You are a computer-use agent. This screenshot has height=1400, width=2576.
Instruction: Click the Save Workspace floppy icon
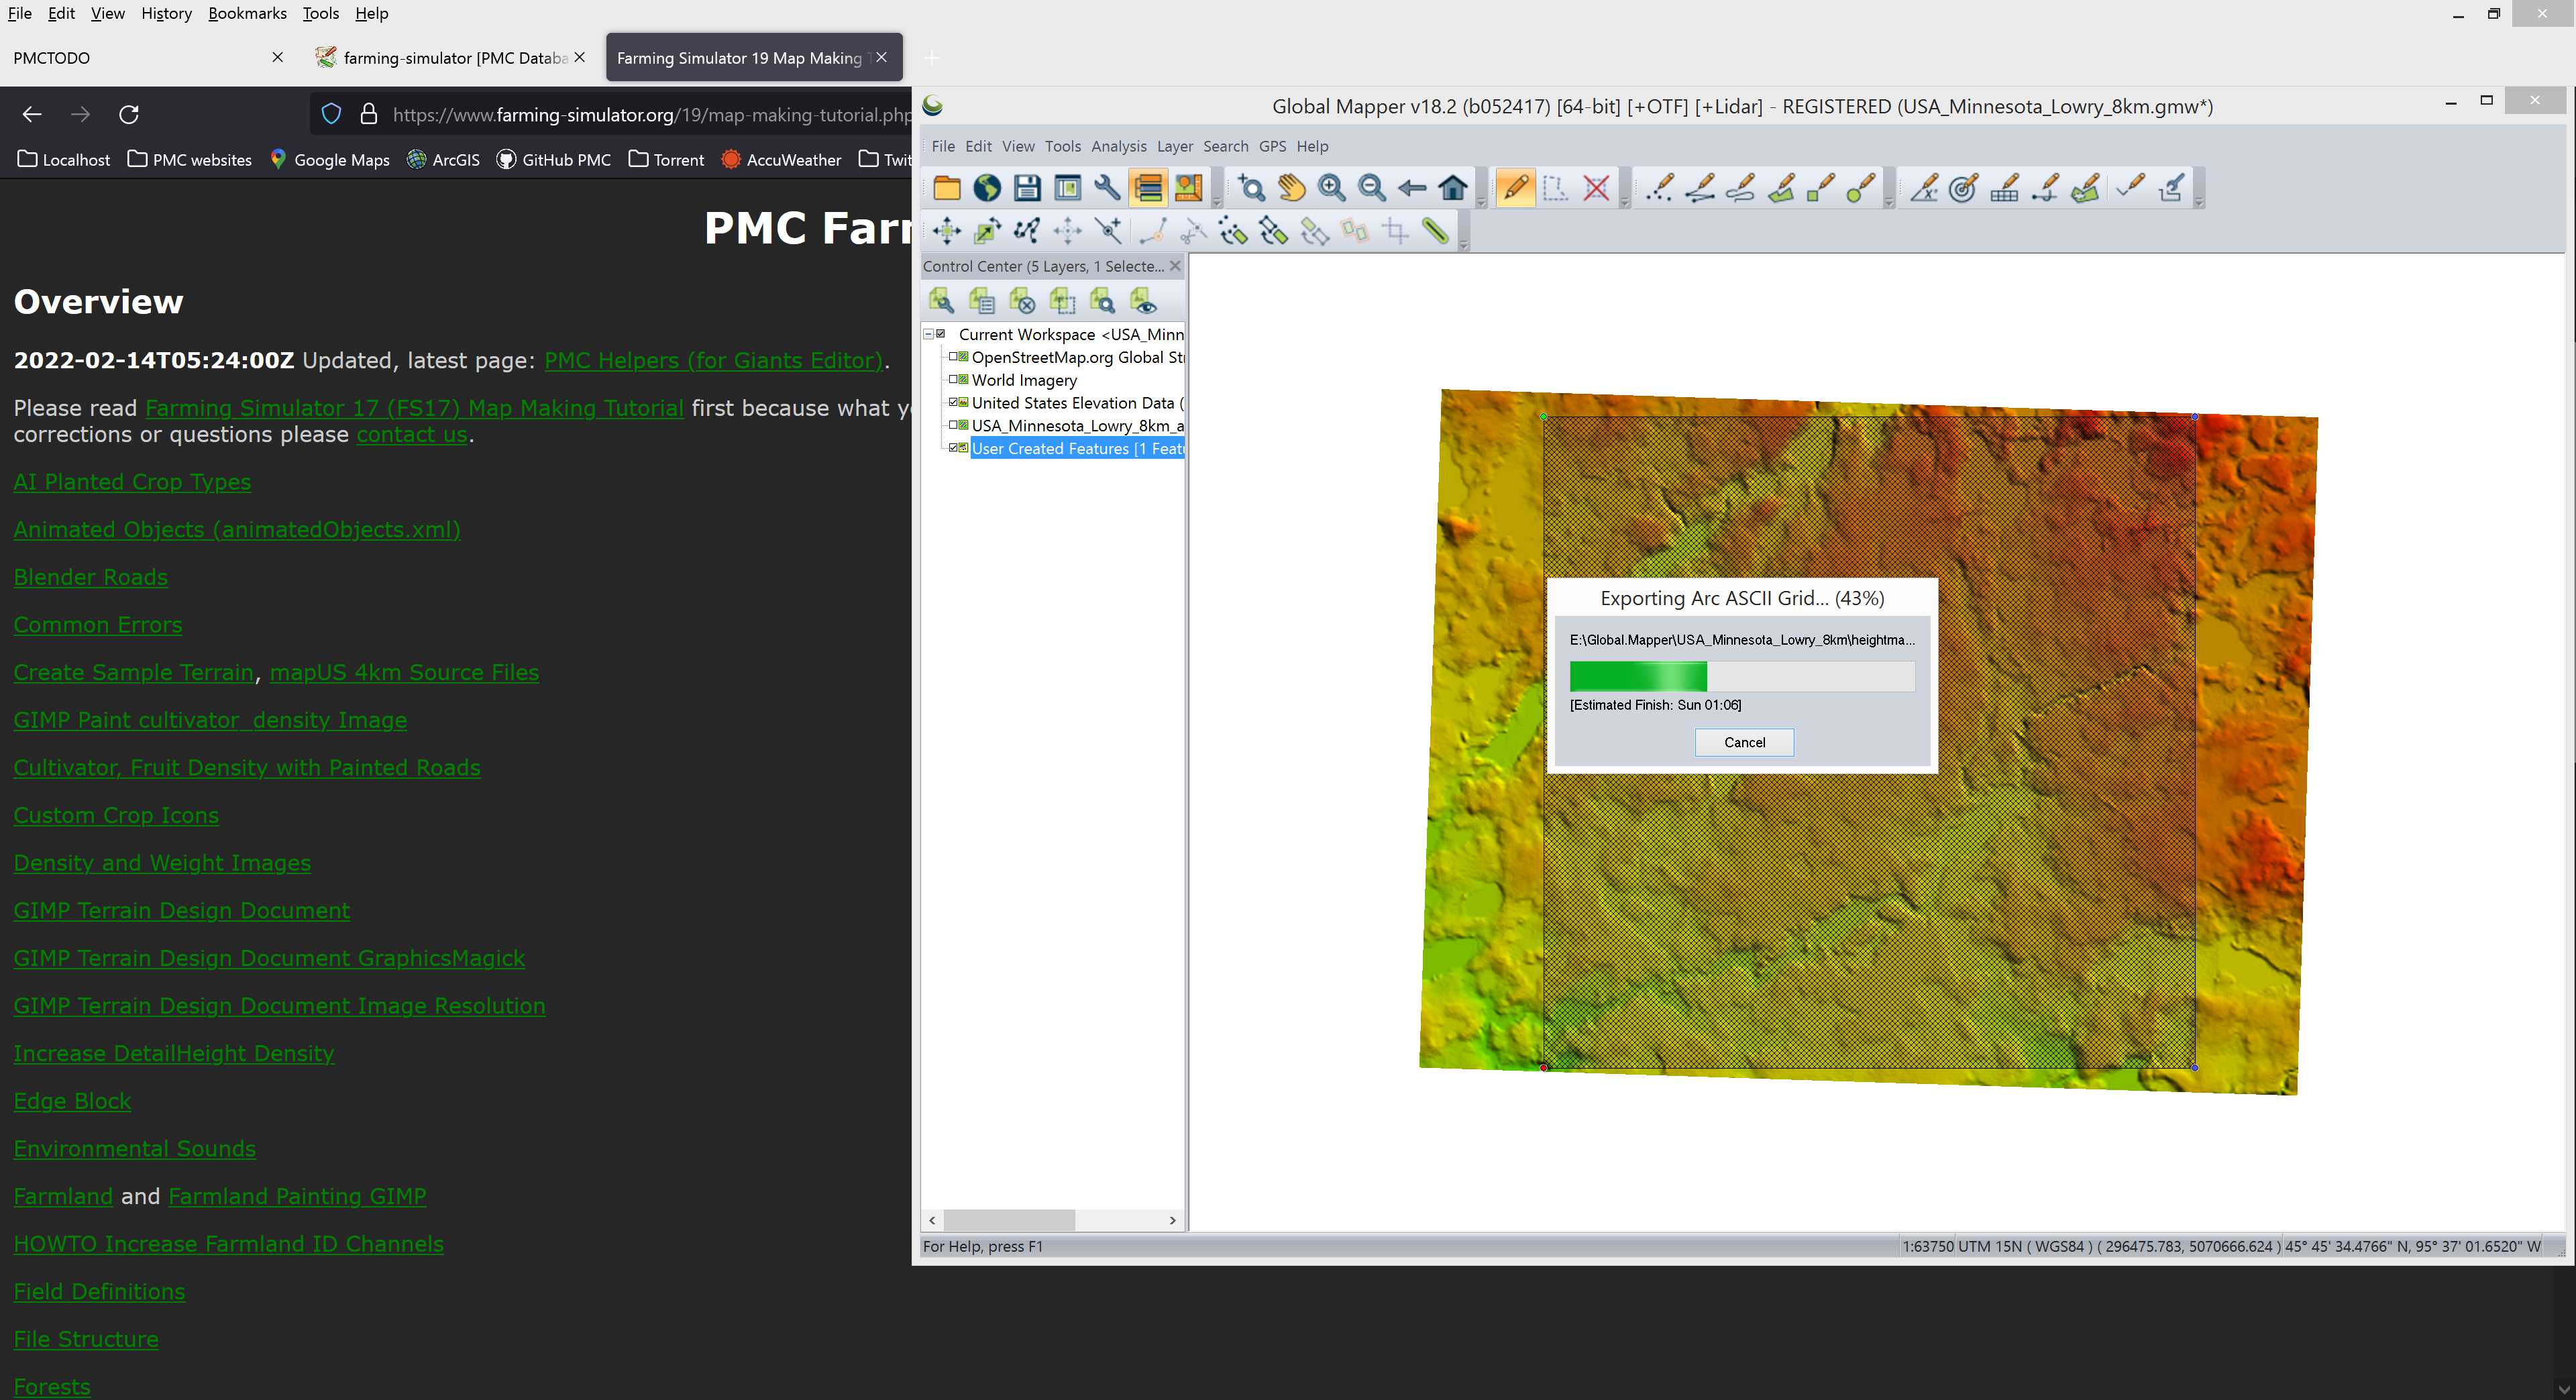(1027, 188)
